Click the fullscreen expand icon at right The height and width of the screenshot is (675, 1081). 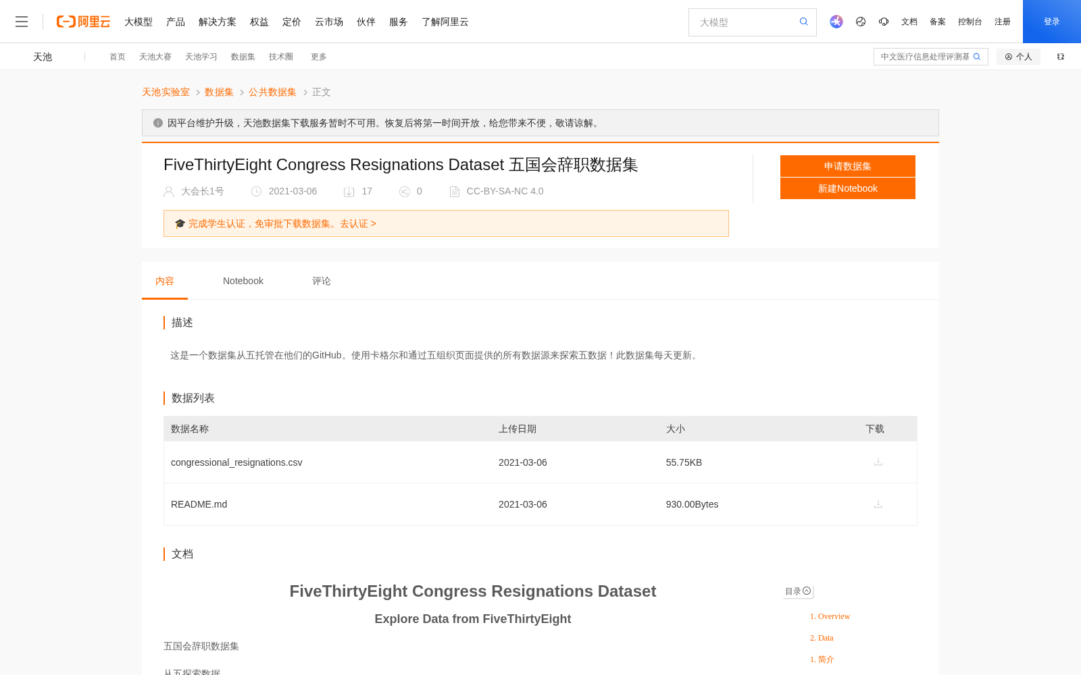[1061, 57]
